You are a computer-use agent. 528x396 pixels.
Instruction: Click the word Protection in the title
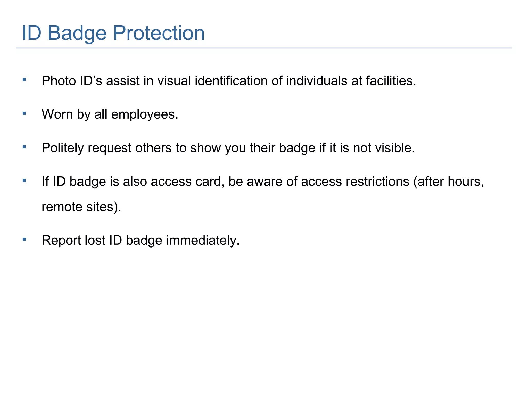[x=159, y=33]
